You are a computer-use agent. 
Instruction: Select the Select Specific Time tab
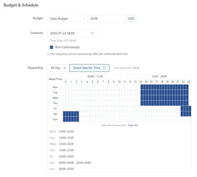(87, 68)
